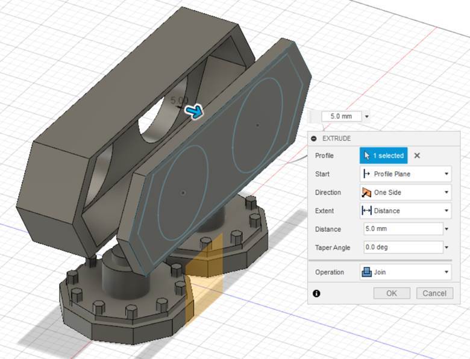Click the Cancel button
The image size is (470, 359).
click(434, 293)
